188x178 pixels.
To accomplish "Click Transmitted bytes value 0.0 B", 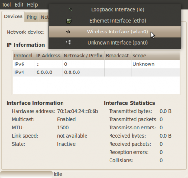I will click(x=165, y=111).
